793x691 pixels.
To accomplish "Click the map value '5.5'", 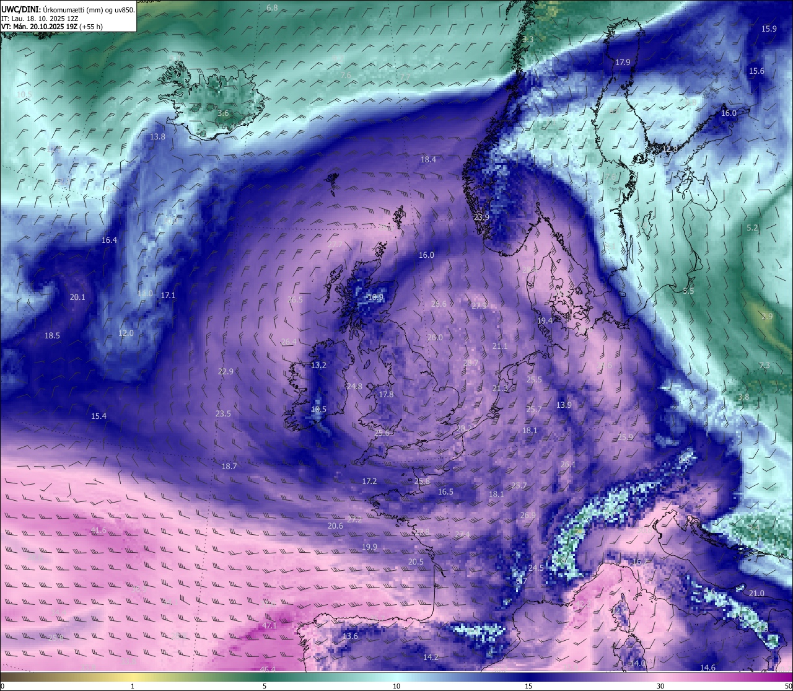I will tap(688, 291).
